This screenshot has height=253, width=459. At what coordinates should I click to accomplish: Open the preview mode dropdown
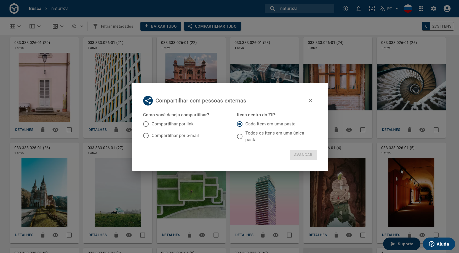58,26
